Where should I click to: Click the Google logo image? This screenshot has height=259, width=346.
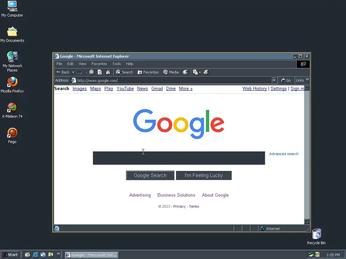tap(179, 124)
